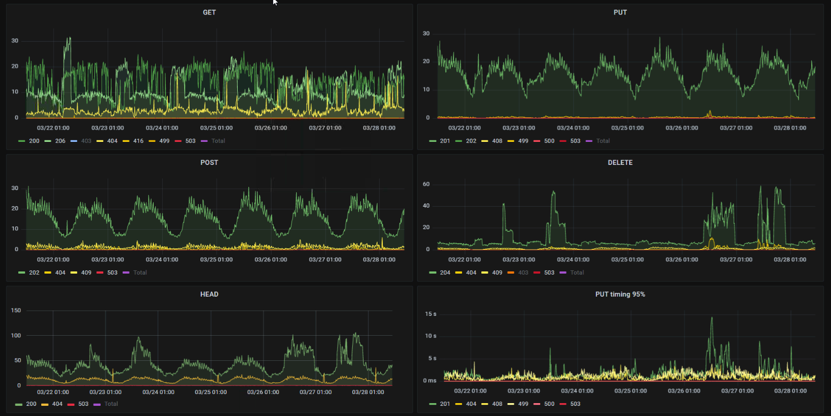Toggle the 404 series label in DELETE legend
831x416 pixels.
471,273
